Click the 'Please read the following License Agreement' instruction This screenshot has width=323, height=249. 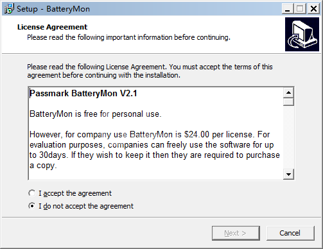coord(150,71)
